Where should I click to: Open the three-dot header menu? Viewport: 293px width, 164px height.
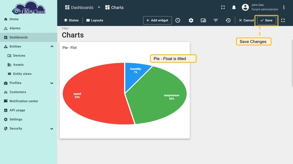coord(283,7)
